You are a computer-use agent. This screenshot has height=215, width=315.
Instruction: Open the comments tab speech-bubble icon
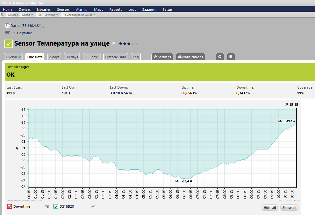[220, 57]
